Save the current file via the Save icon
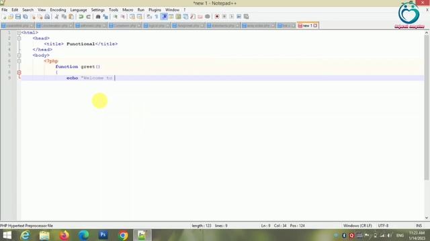Viewport: 430px width, 241px height. pyautogui.click(x=18, y=17)
